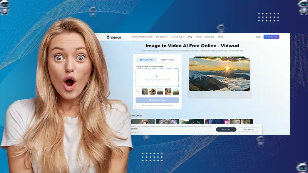The image size is (308, 173).
Task: Open the fifth tree video demo
Action: point(241,121)
